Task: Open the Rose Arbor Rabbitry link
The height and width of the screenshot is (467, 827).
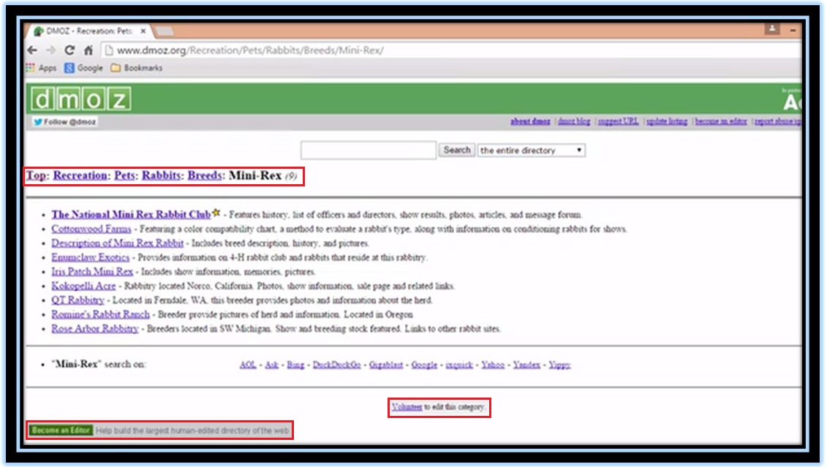Action: [x=94, y=328]
